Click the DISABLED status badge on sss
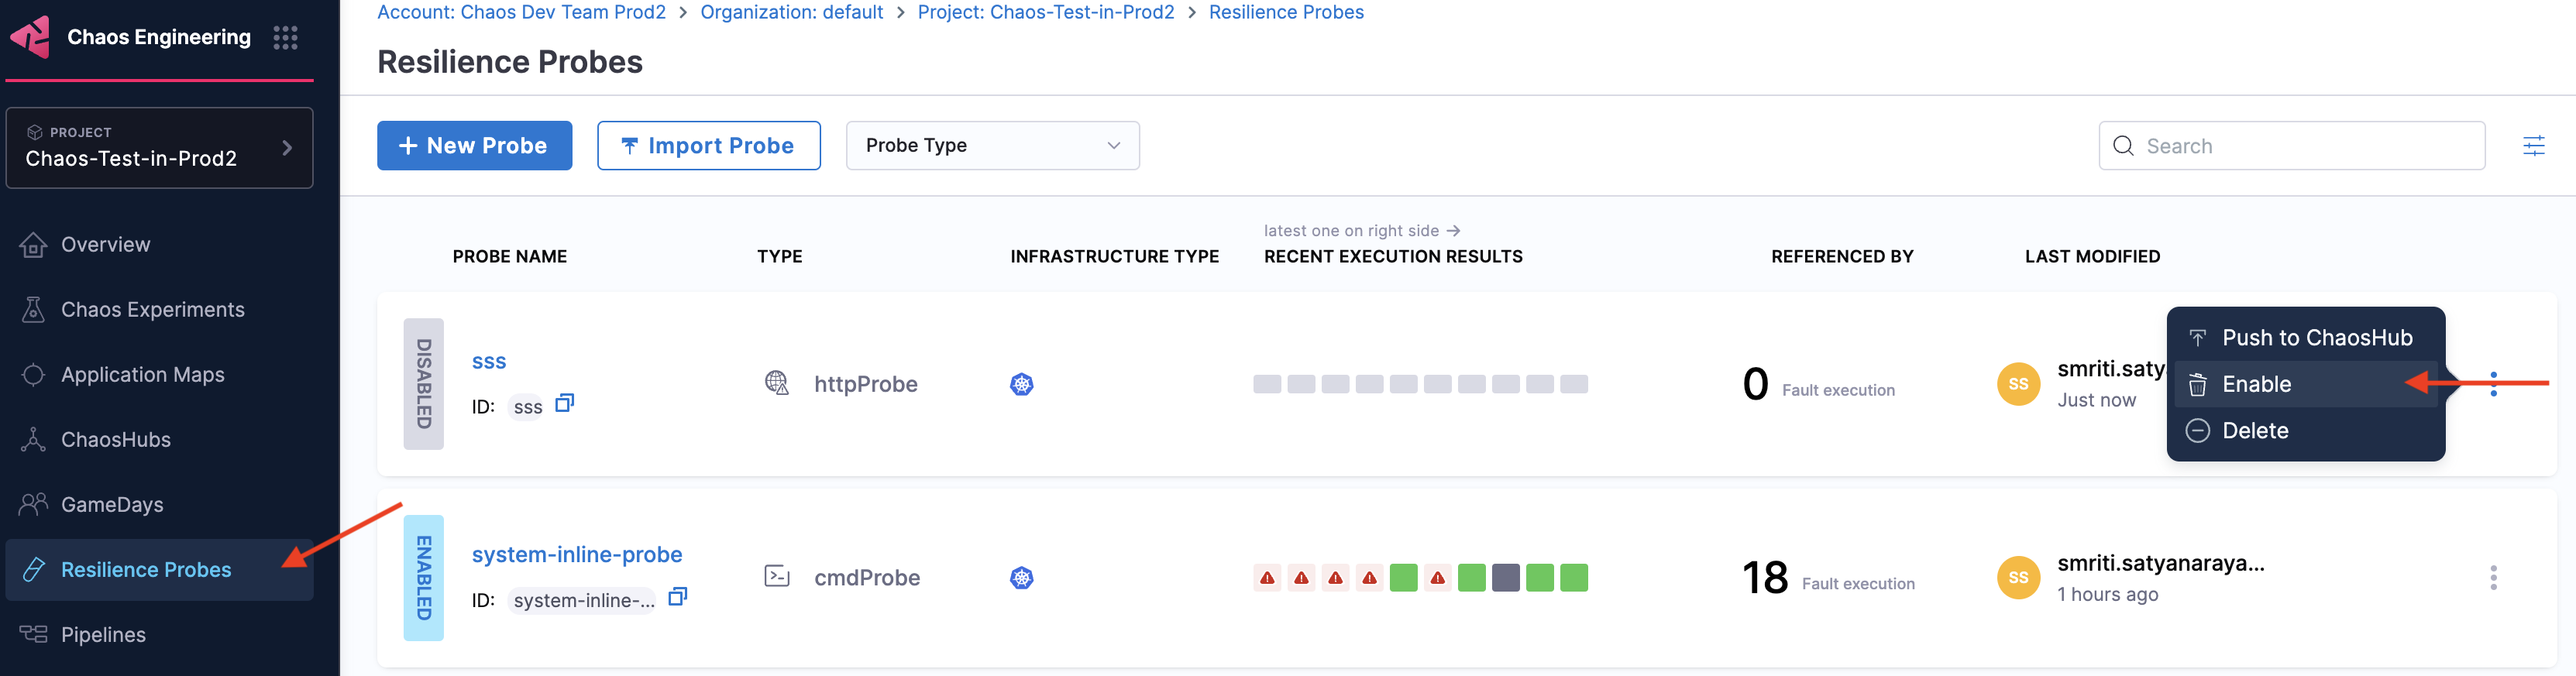Viewport: 2576px width, 676px height. point(423,384)
